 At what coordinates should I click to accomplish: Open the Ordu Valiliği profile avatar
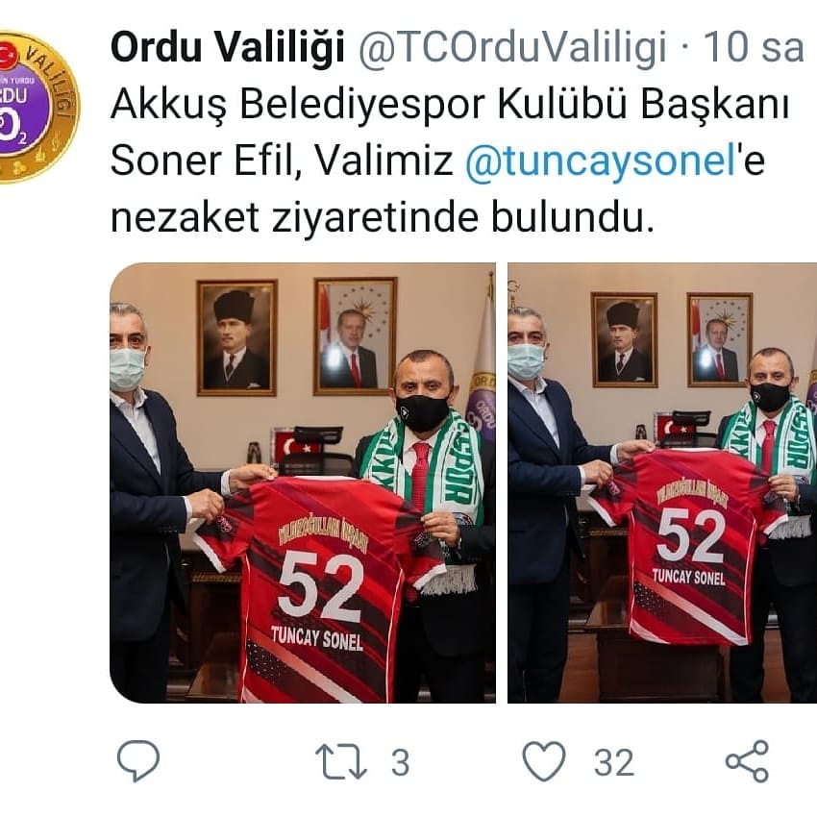click(x=37, y=108)
